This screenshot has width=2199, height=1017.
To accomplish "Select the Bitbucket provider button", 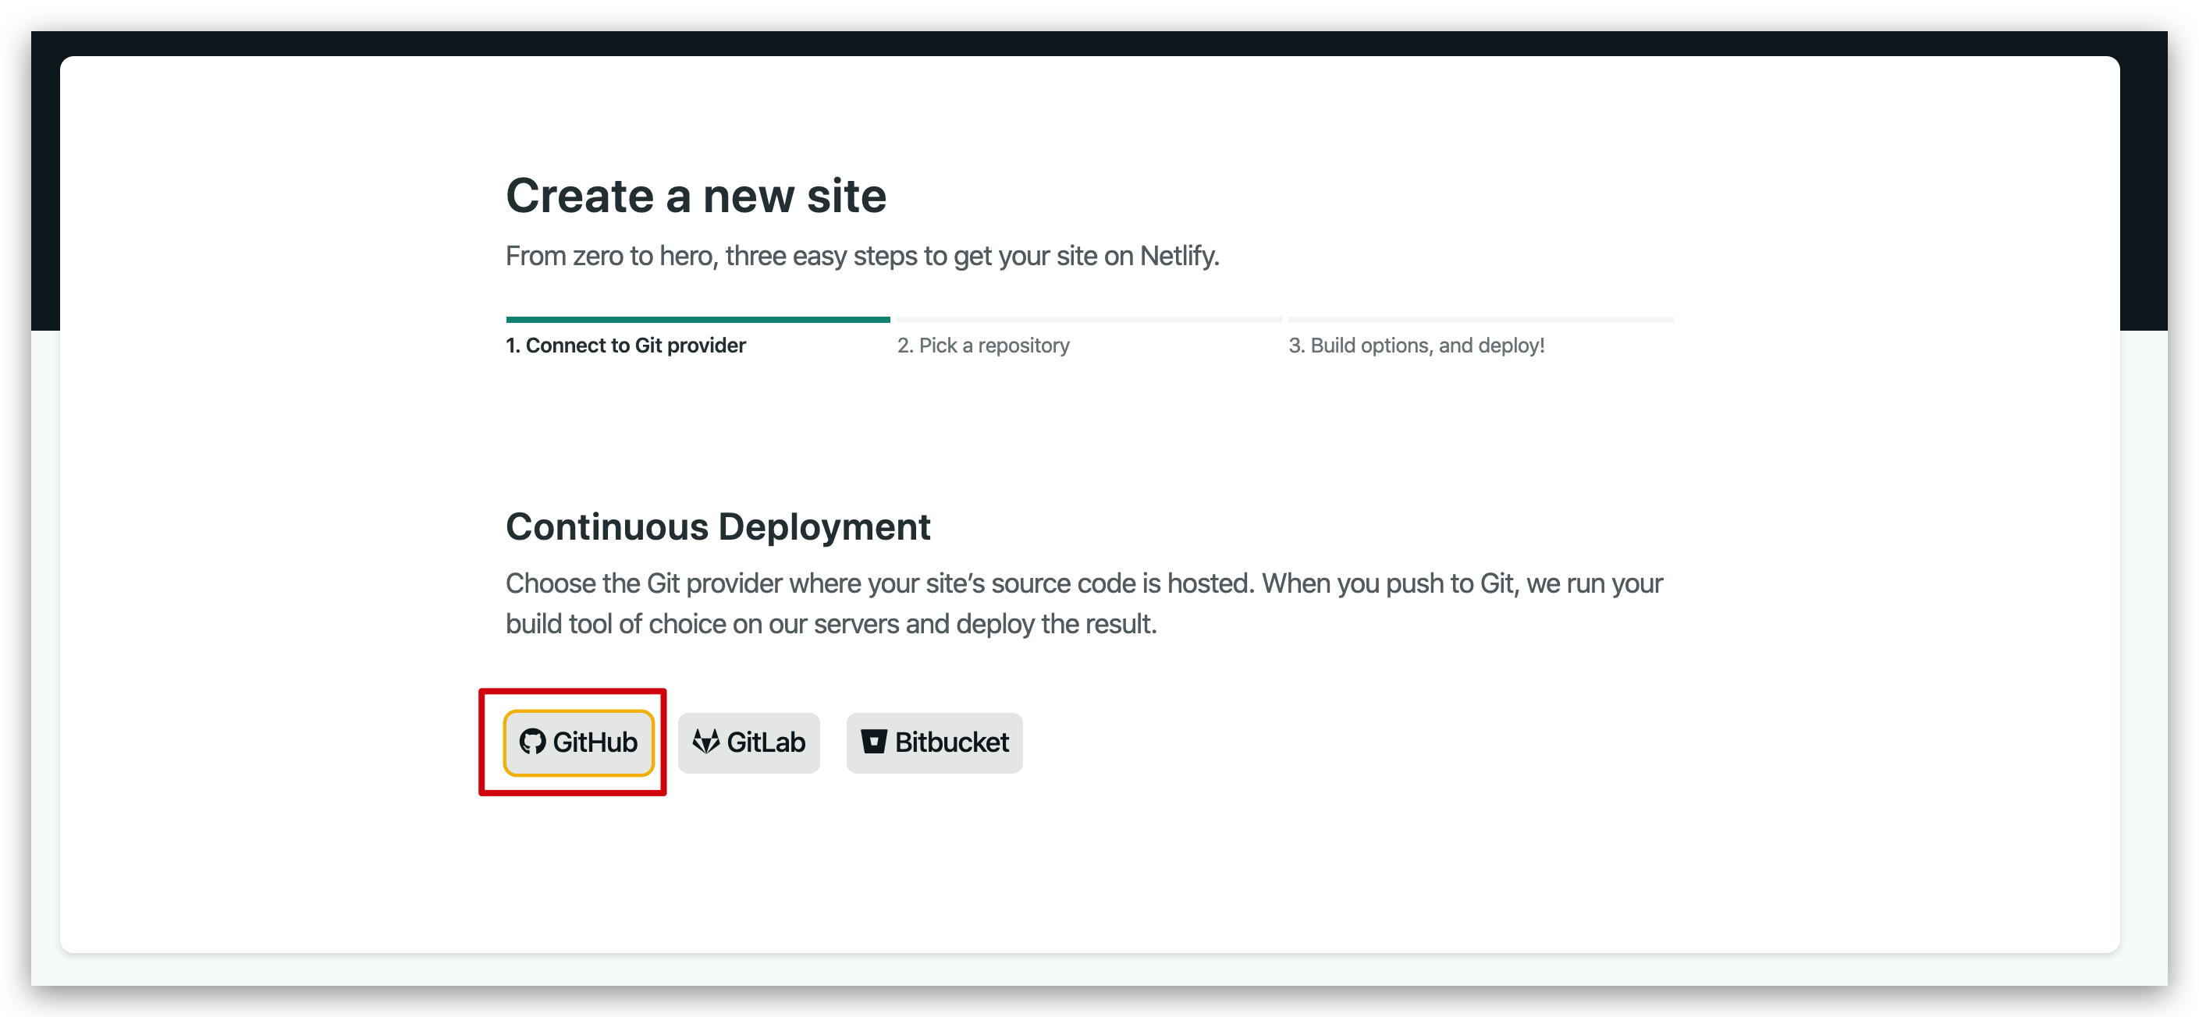I will [934, 742].
